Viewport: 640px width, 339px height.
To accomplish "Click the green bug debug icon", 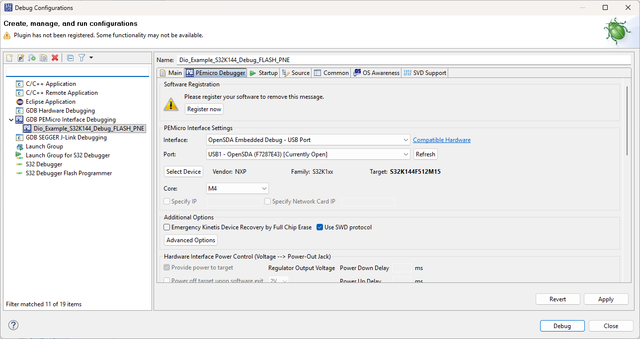I will [617, 31].
